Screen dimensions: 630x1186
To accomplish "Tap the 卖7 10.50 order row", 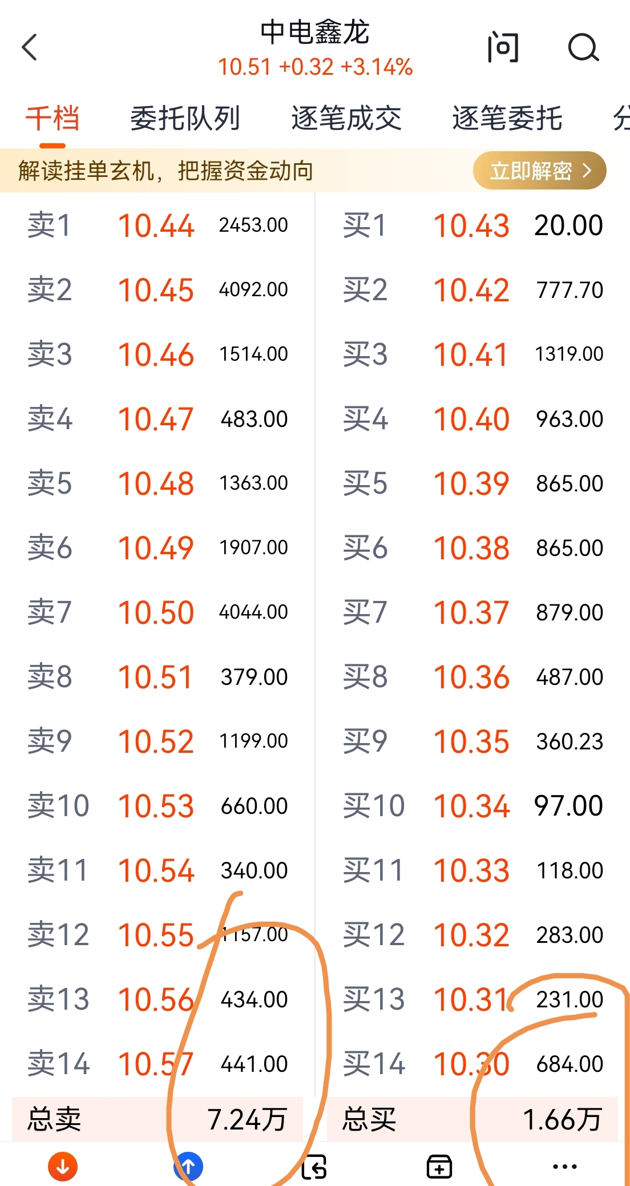I will coord(157,612).
